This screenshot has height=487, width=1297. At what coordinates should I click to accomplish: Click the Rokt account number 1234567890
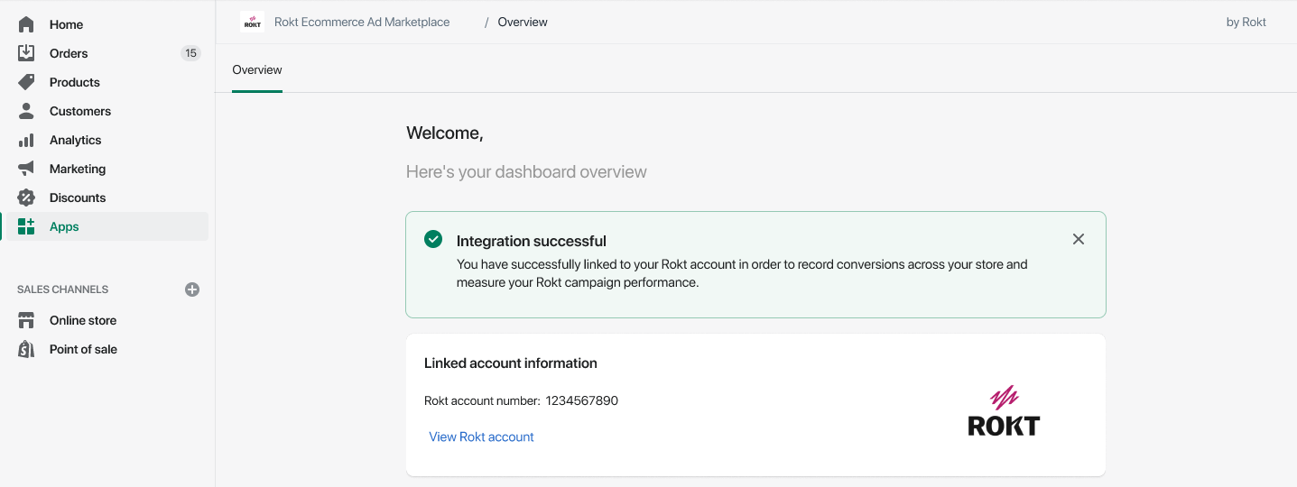582,400
